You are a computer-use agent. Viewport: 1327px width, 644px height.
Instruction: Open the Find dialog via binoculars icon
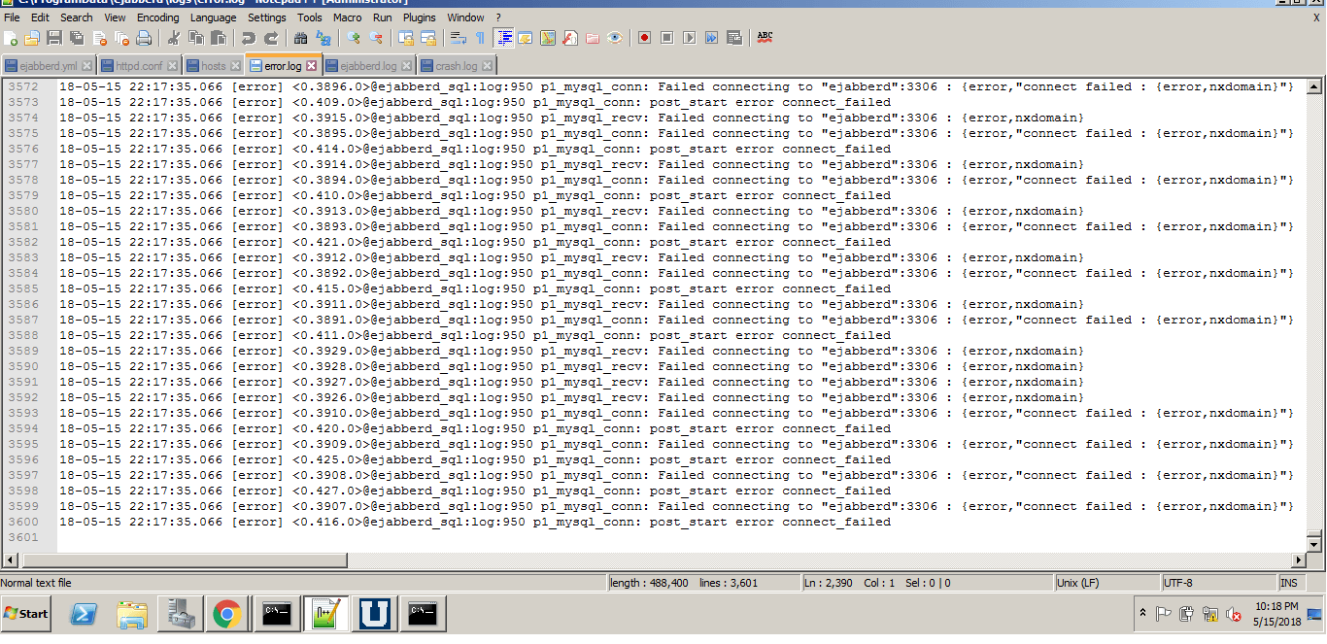point(300,38)
